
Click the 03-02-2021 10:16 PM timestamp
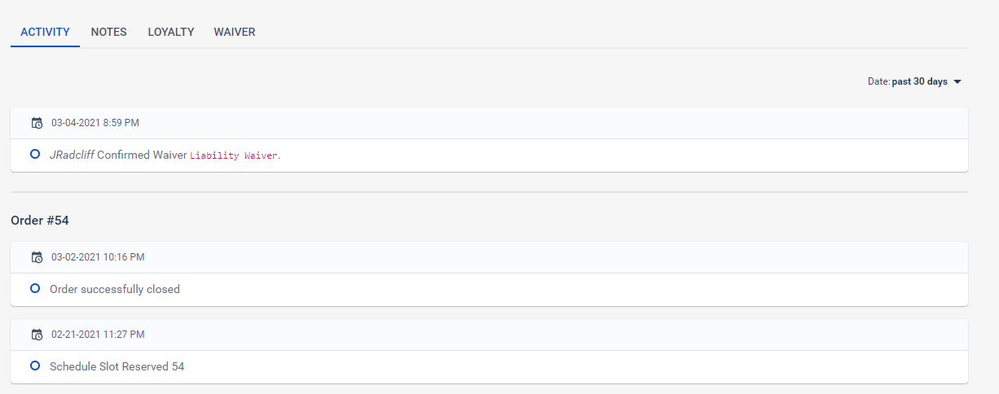98,257
